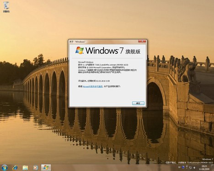This screenshot has width=214, height=171.
Task: Click the About "Windows" dialog title bar
Action: 104,42
